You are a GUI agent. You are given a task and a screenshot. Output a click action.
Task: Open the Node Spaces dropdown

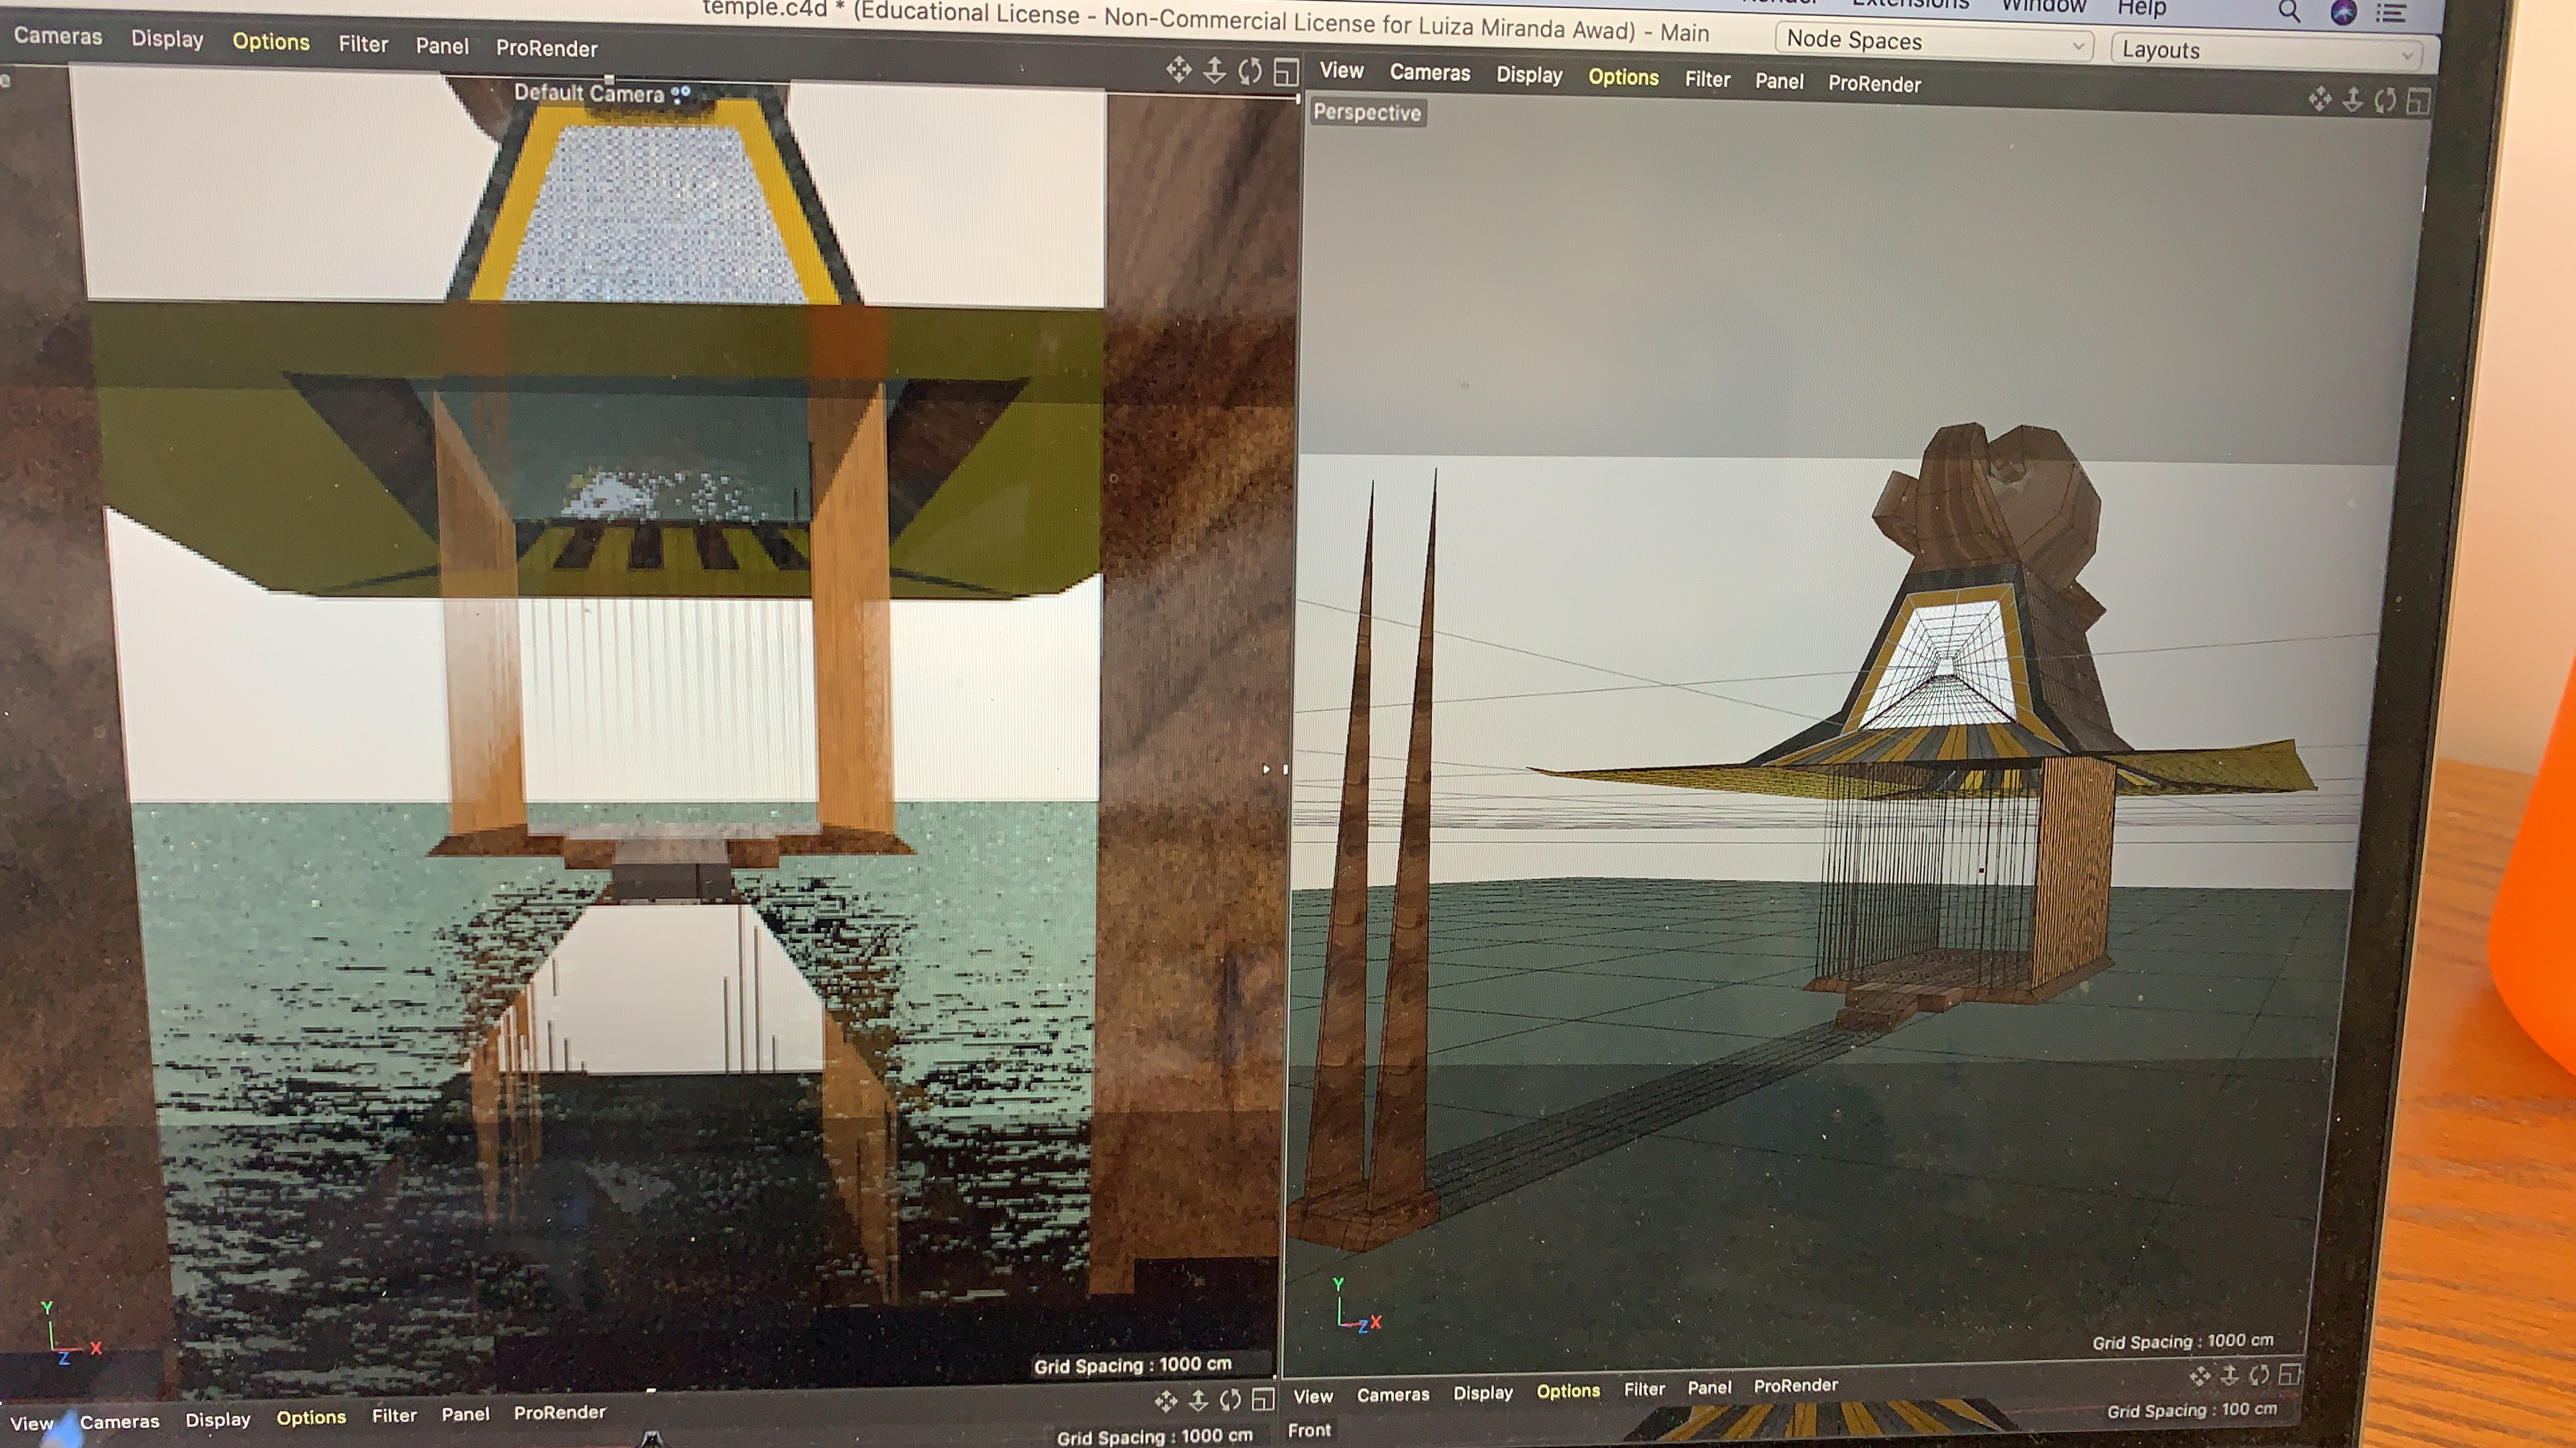(1935, 42)
